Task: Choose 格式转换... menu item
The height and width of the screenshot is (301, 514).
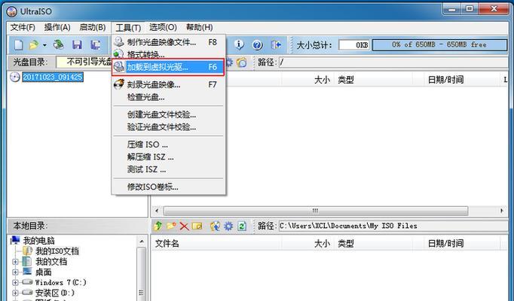Action: coord(169,54)
